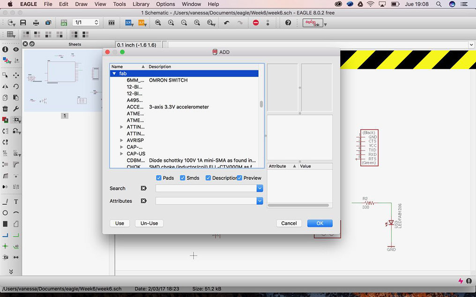Image resolution: width=476 pixels, height=297 pixels.
Task: Click the zoom in magnifier icon
Action: coord(171,23)
